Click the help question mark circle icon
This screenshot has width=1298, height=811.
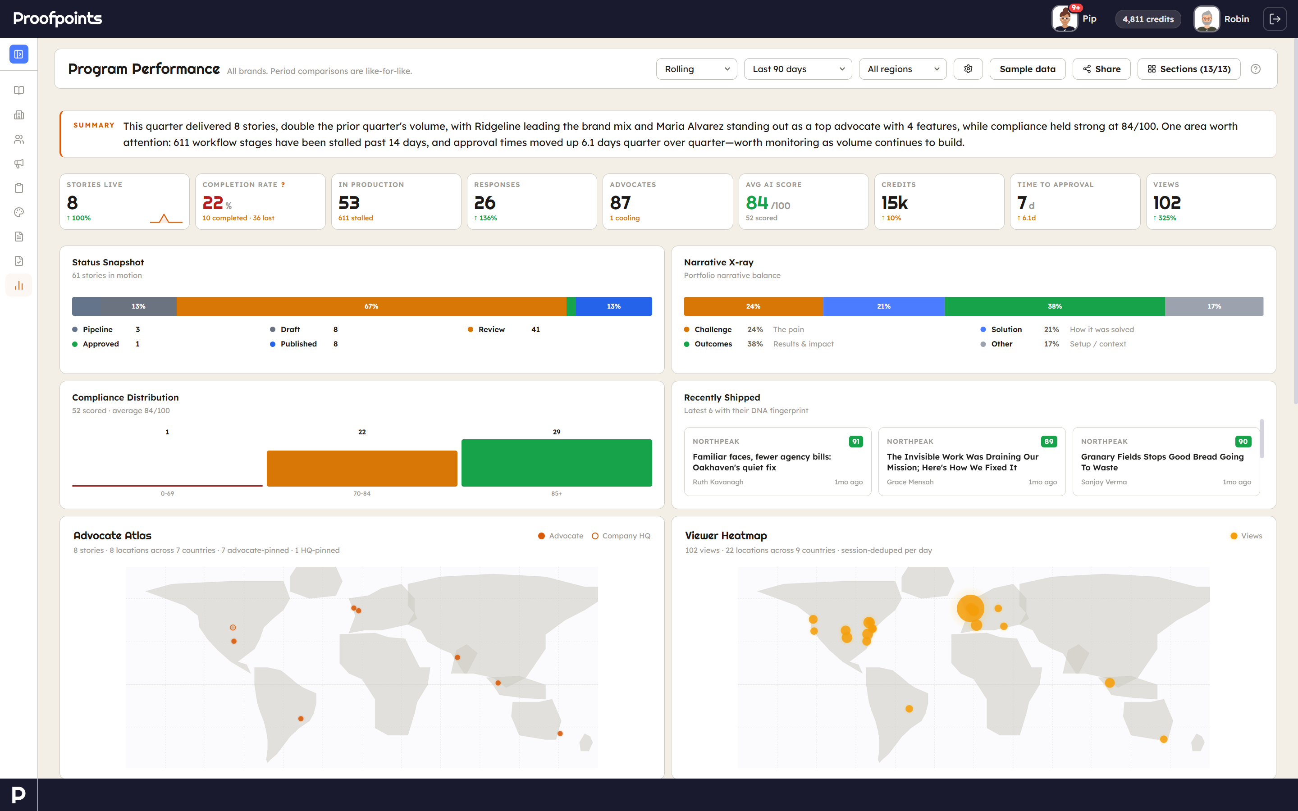(1256, 68)
